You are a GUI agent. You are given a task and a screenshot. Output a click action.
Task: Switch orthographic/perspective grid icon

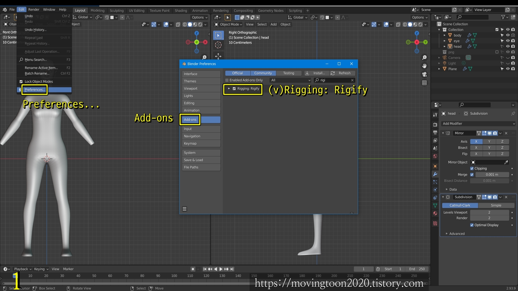[424, 83]
